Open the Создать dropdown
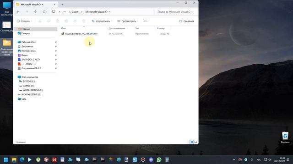The height and width of the screenshot is (164, 293). pos(24,21)
